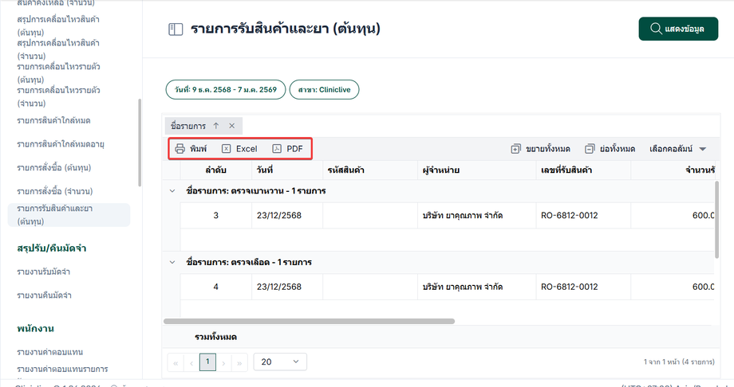This screenshot has height=387, width=734.
Task: Export the report via PDF icon
Action: point(277,149)
